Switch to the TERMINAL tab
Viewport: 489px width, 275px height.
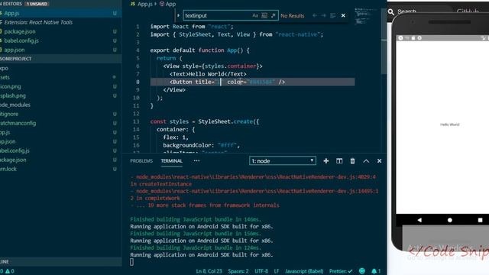(x=171, y=161)
